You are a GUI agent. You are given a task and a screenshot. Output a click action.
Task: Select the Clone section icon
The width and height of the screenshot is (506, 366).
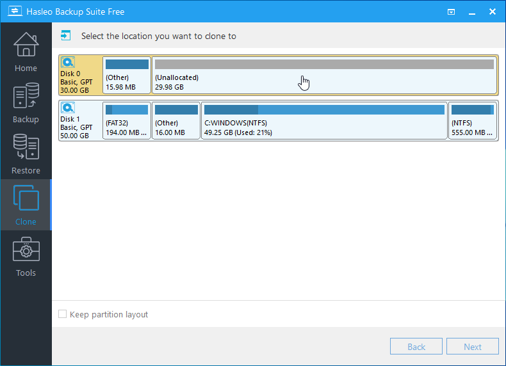click(x=26, y=198)
